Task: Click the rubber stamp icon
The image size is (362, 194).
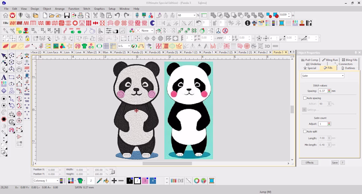Action: click(302, 23)
